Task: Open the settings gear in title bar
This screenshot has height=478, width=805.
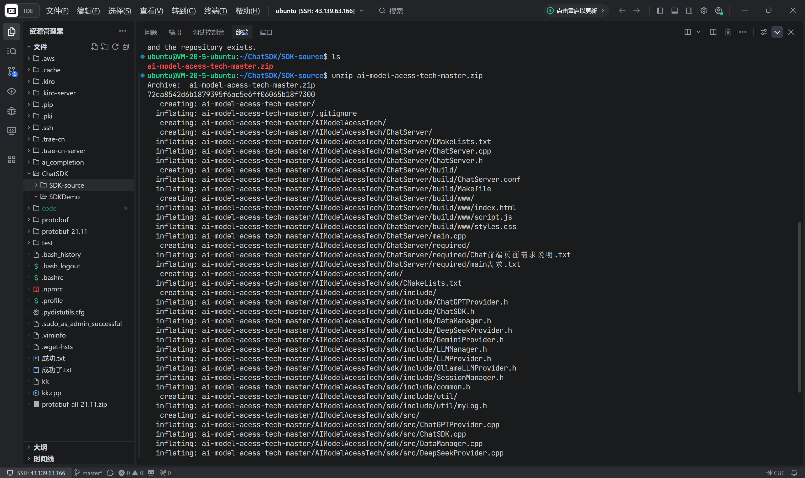Action: (x=704, y=11)
